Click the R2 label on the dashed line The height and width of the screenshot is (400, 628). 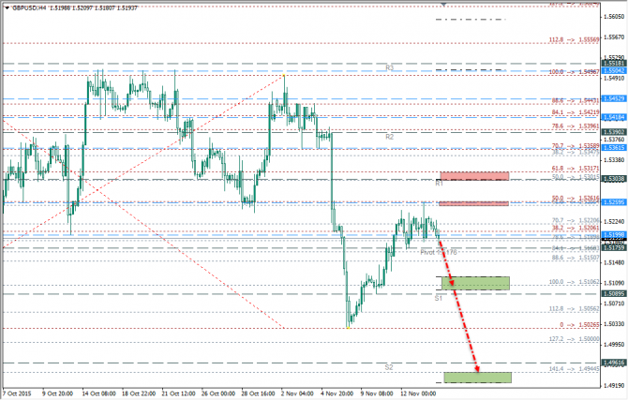pyautogui.click(x=390, y=137)
